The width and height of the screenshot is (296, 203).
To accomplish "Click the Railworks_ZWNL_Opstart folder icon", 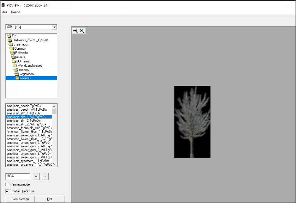I will pos(10,40).
